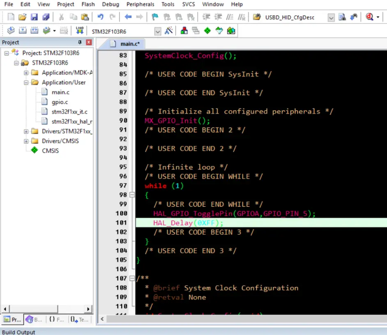Save the current file
Viewport: 387px width, 335px height.
(x=34, y=17)
